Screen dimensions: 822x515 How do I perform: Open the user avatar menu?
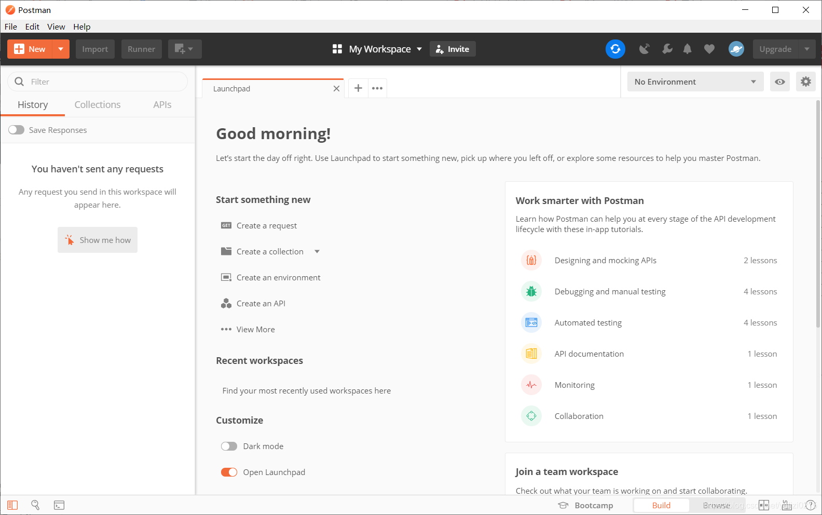(736, 49)
